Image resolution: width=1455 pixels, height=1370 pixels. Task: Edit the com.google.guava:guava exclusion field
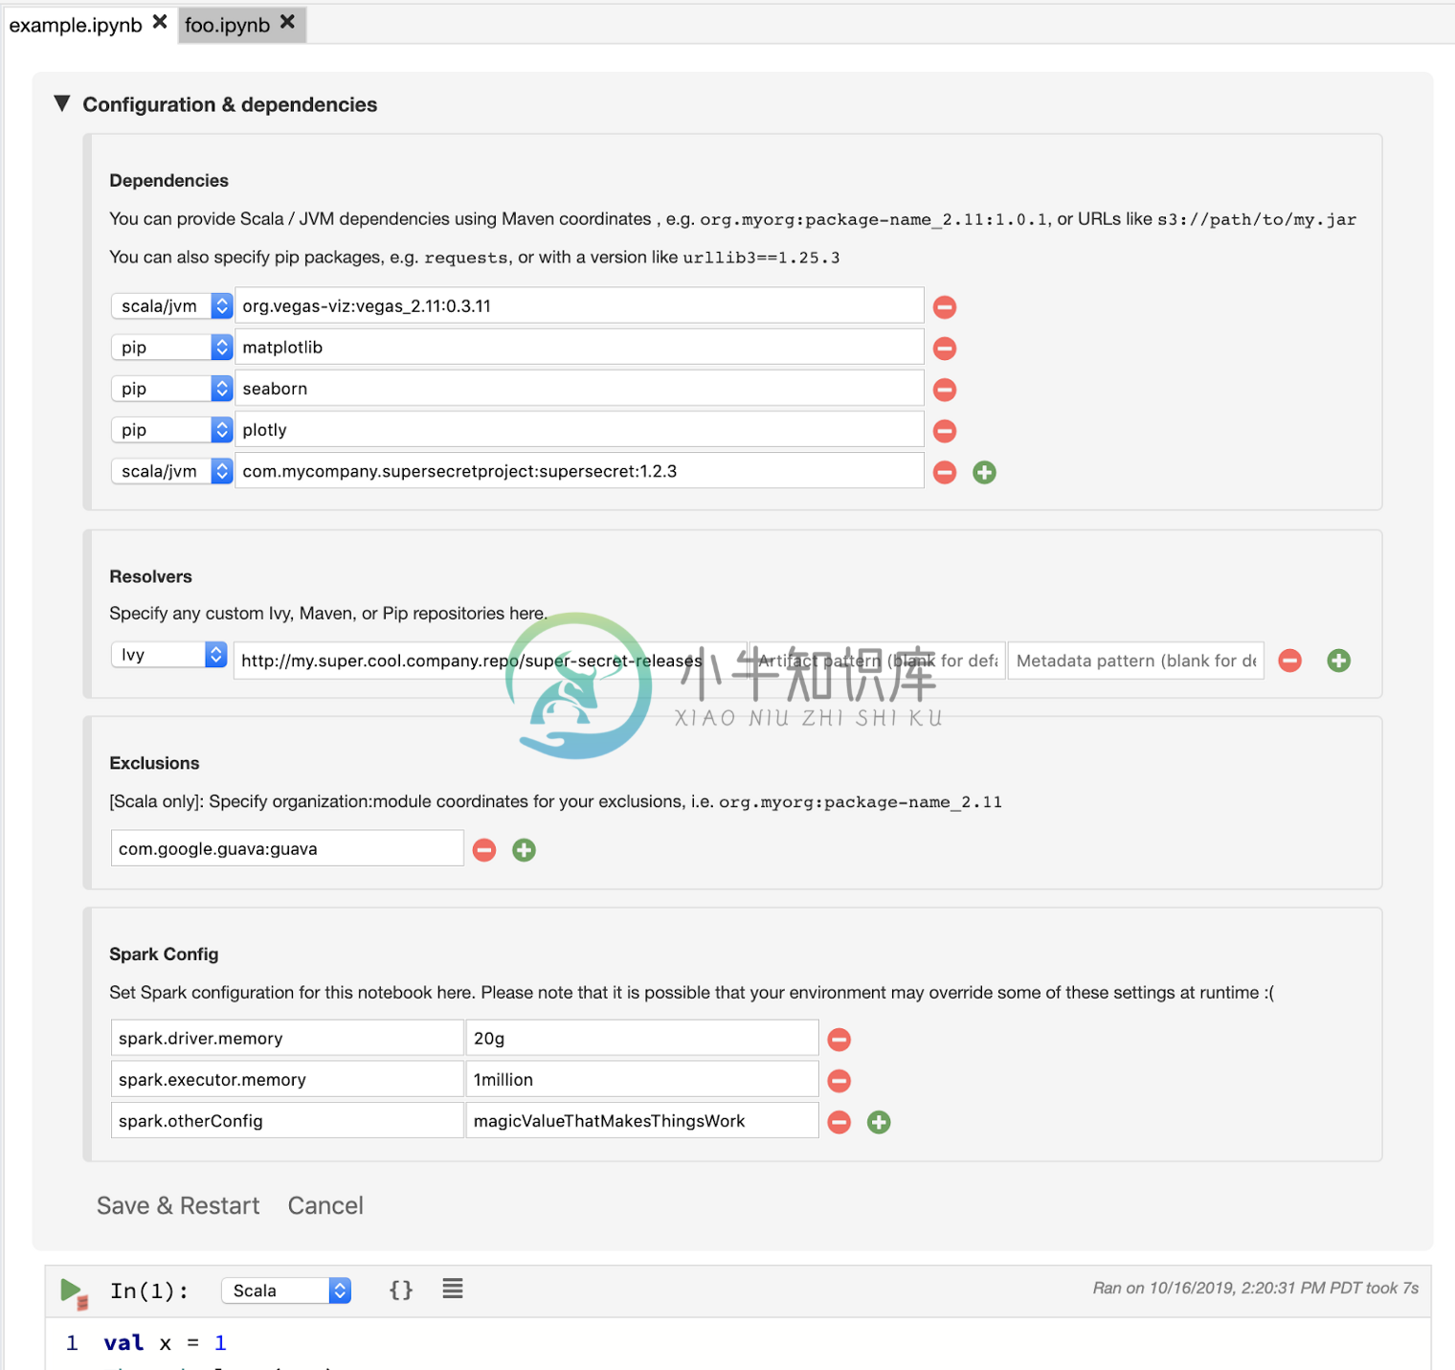286,848
